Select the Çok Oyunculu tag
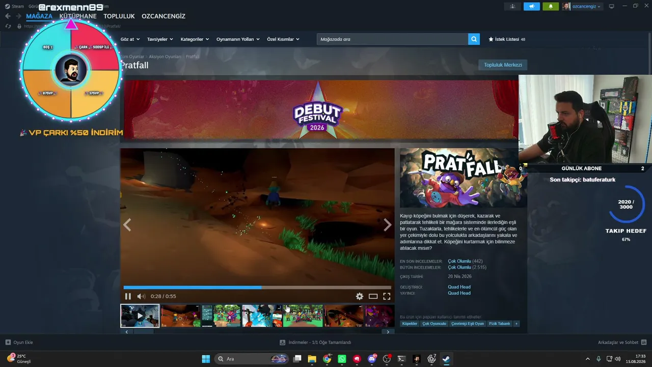Viewport: 652px width, 367px height. [434, 324]
